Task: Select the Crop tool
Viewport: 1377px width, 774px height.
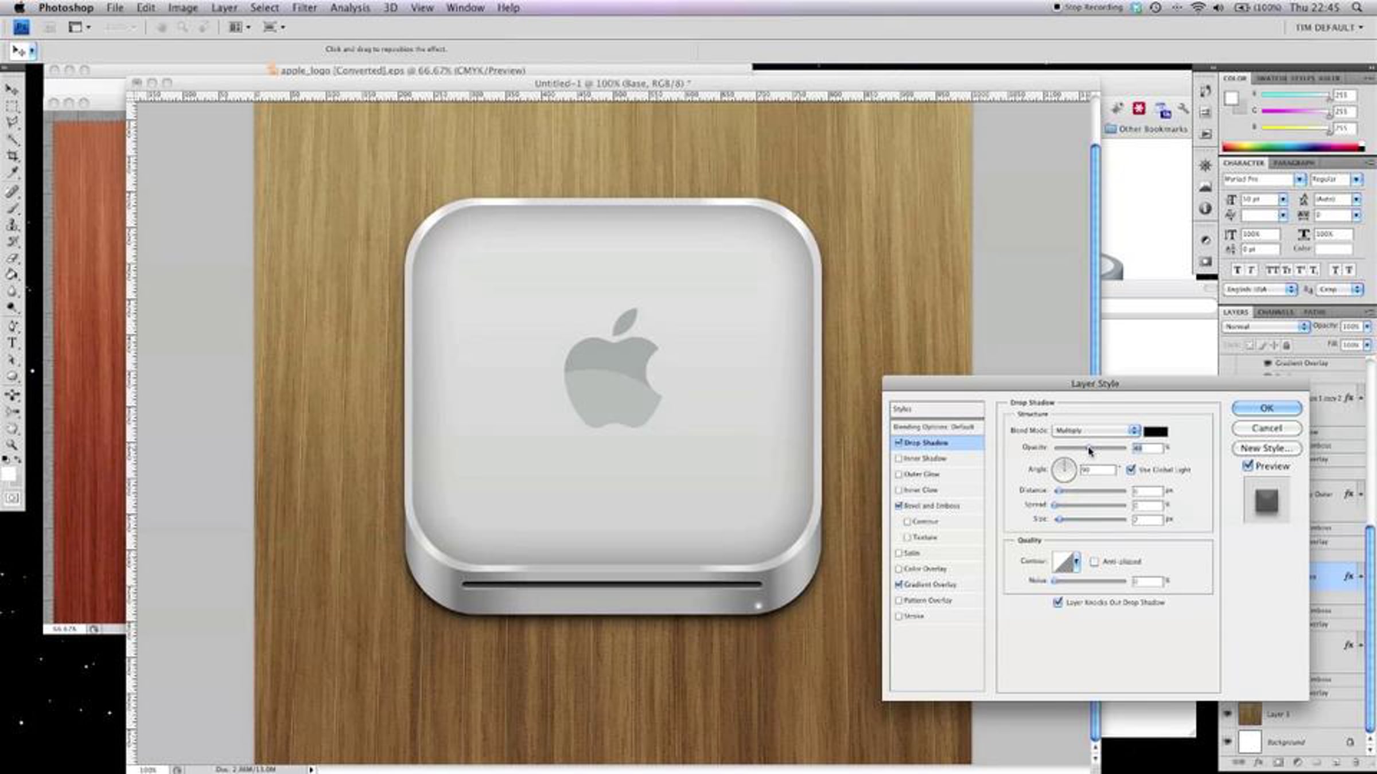Action: (x=12, y=156)
